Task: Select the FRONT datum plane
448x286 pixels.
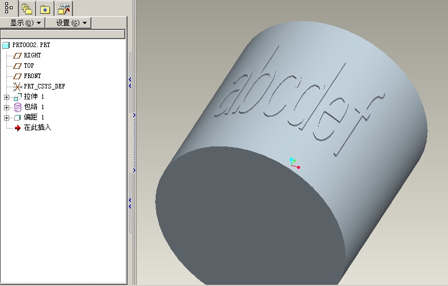Action: click(x=32, y=76)
